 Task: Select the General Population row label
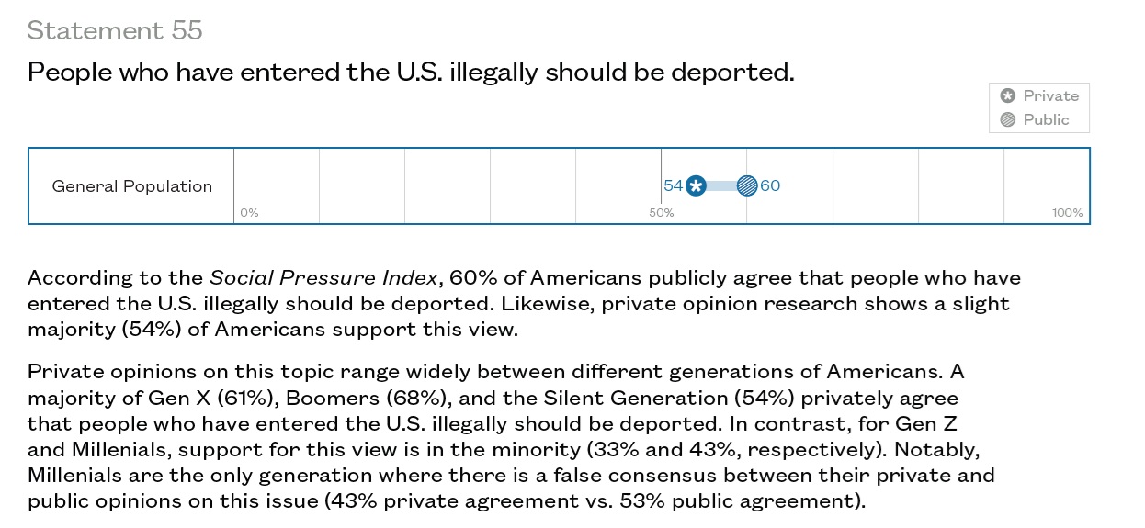tap(131, 186)
